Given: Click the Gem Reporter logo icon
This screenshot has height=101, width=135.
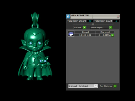Looking at the screenshot, I should (x=68, y=16).
